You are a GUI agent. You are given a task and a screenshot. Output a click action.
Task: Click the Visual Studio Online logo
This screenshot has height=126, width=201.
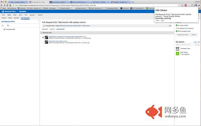pos(3,11)
